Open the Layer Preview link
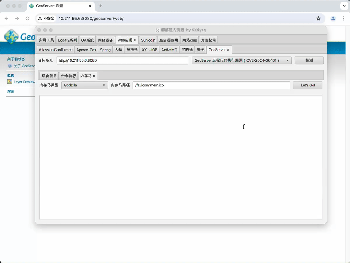Image resolution: width=350 pixels, height=263 pixels. tap(24, 82)
